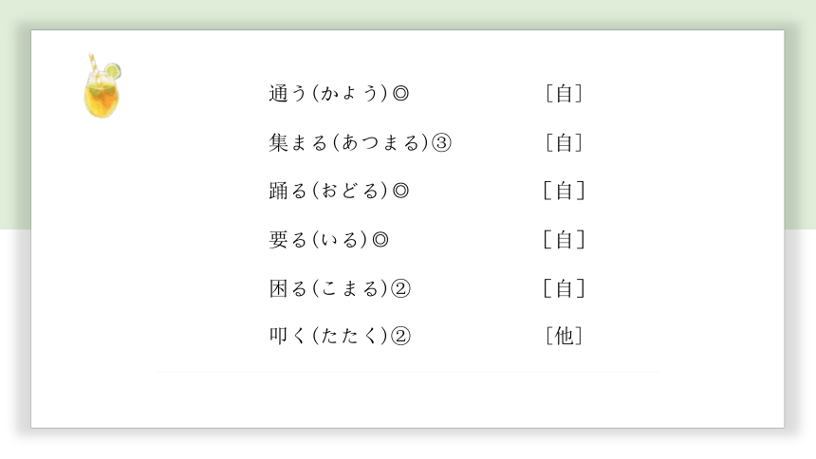816x459 pixels.
Task: Click the ② accent mark after 困る
Action: (400, 288)
